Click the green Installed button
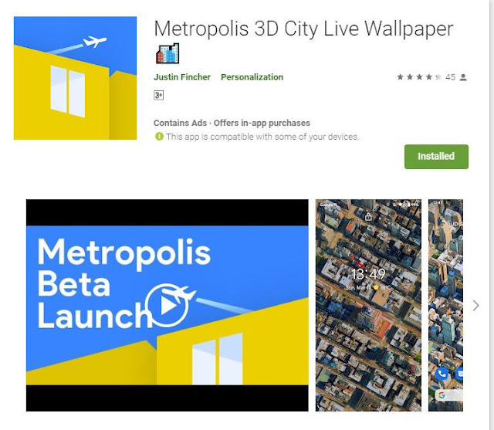The image size is (494, 430). (x=436, y=157)
